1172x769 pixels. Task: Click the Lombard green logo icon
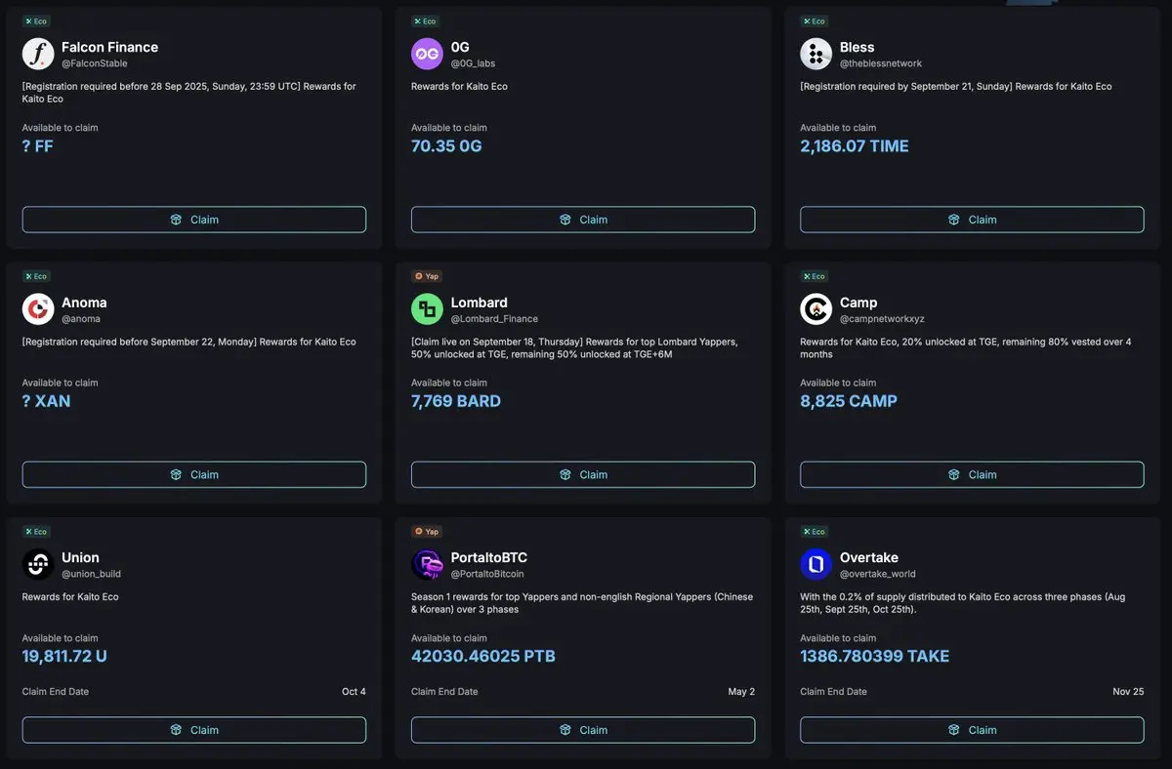[427, 309]
